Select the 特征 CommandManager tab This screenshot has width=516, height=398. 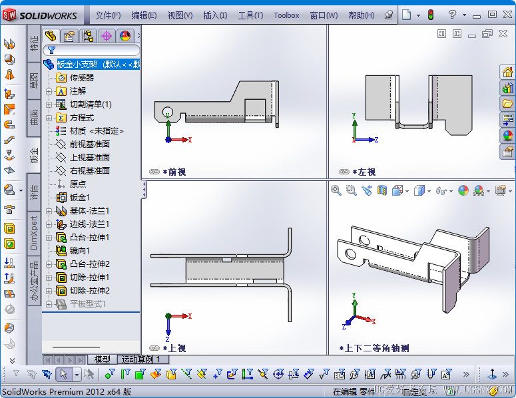click(x=34, y=43)
